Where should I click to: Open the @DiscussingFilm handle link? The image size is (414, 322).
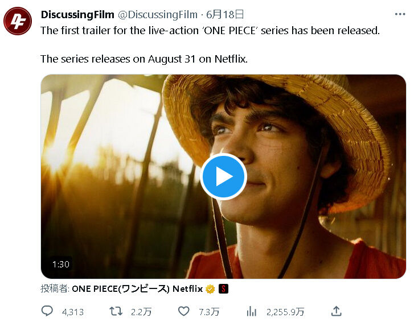coord(158,14)
